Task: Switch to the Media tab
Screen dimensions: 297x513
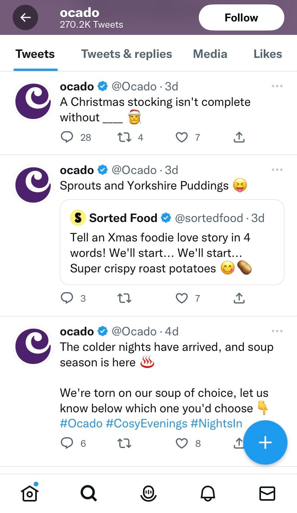Action: 210,54
